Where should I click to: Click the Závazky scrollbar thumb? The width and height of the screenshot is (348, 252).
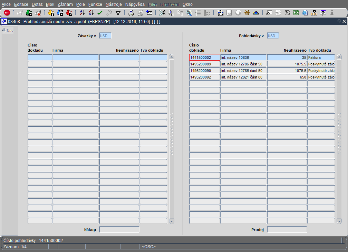(172, 134)
